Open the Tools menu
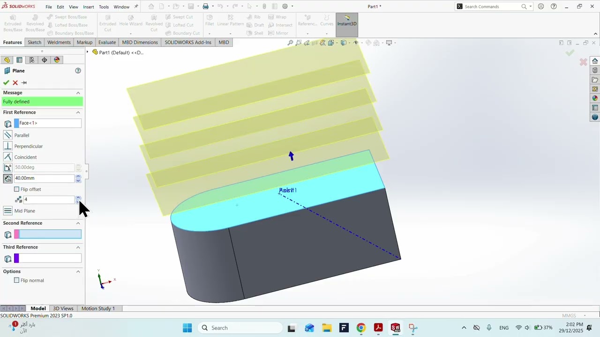The height and width of the screenshot is (337, 600). click(x=104, y=7)
